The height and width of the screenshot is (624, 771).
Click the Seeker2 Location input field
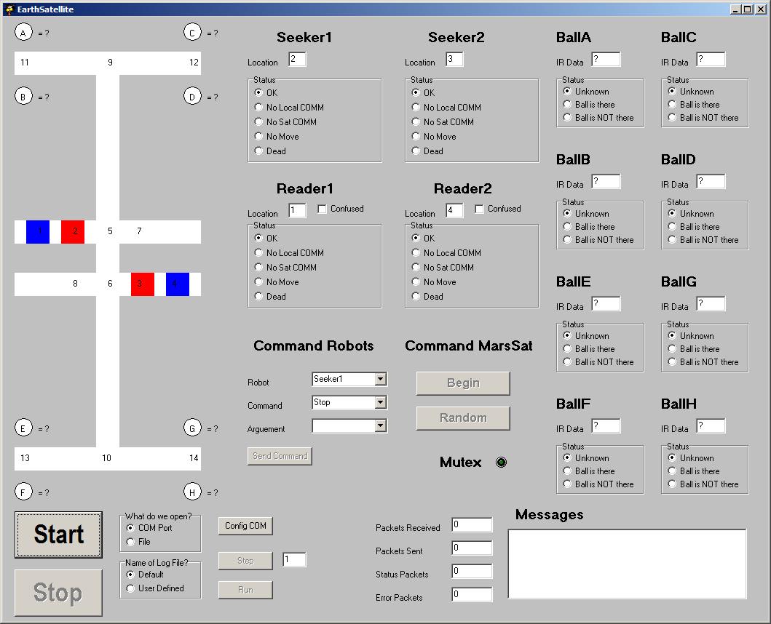pos(454,60)
